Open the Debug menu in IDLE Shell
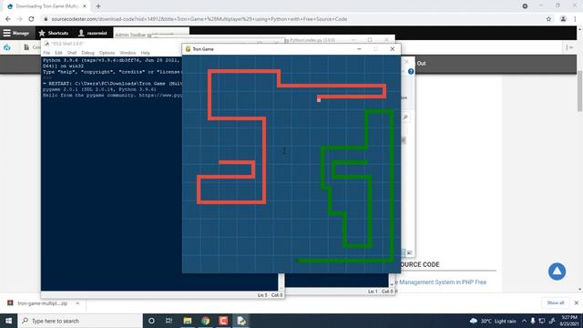 coord(88,53)
